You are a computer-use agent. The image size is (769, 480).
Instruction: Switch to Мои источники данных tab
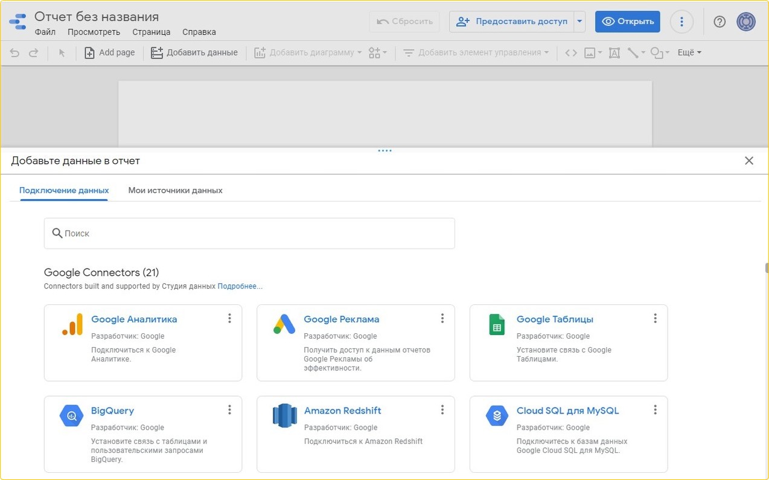tap(175, 190)
